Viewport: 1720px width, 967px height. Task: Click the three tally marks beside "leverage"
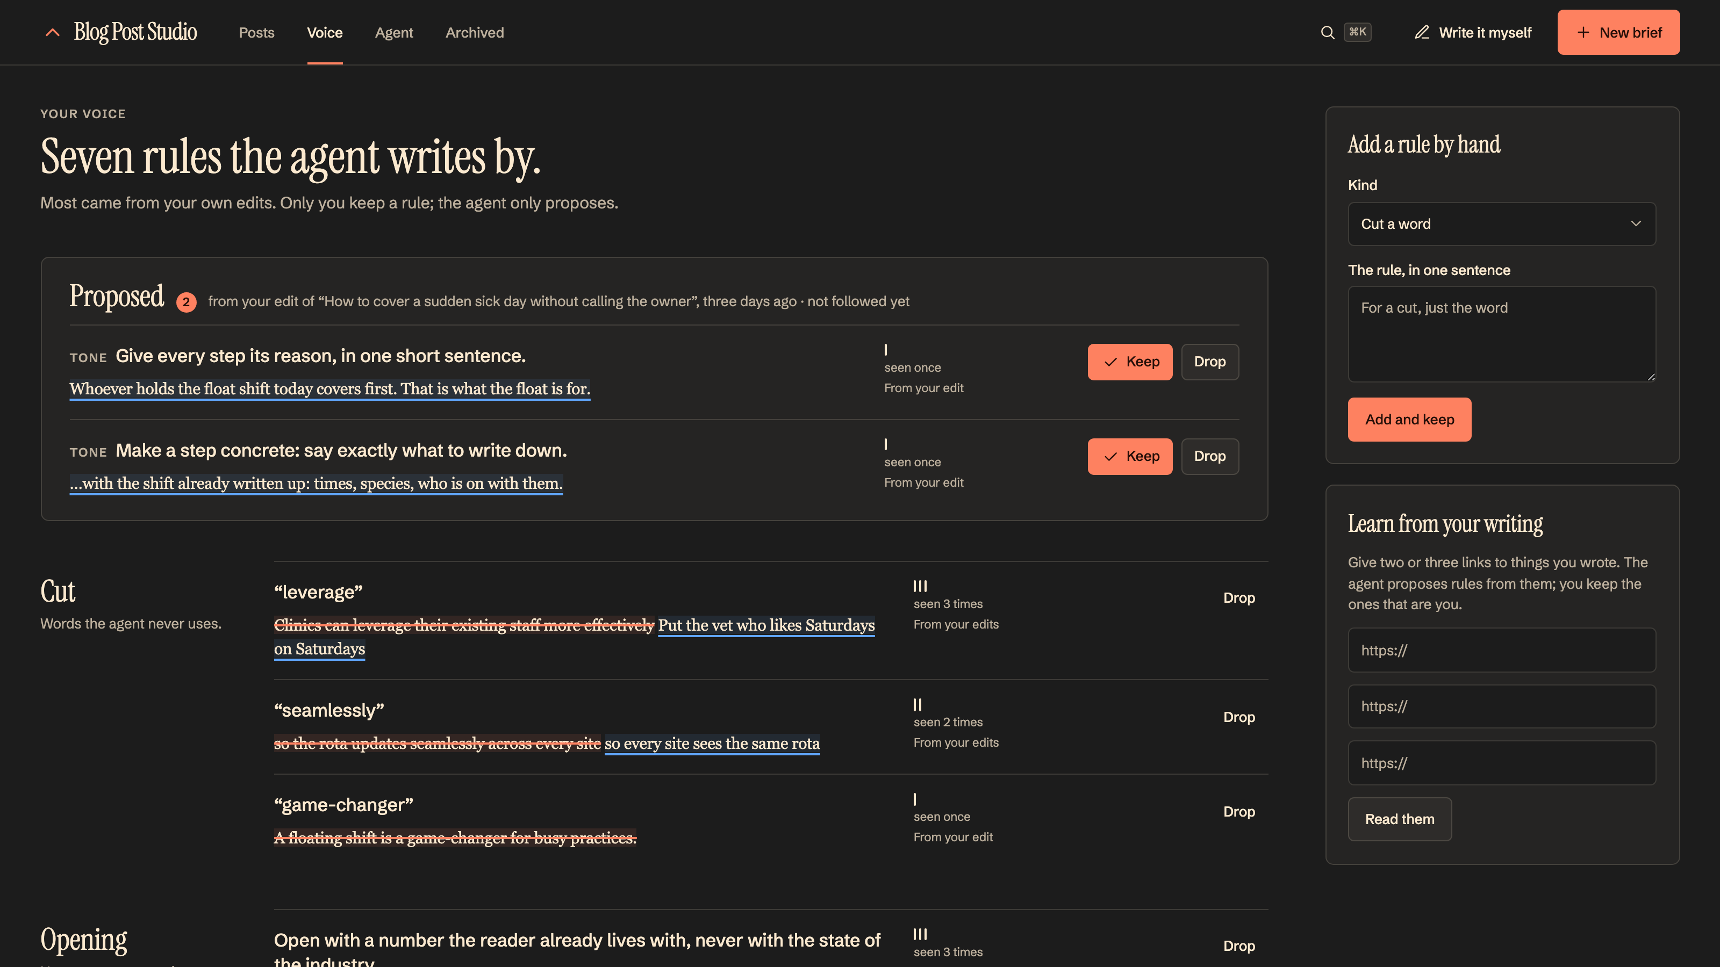pos(920,586)
